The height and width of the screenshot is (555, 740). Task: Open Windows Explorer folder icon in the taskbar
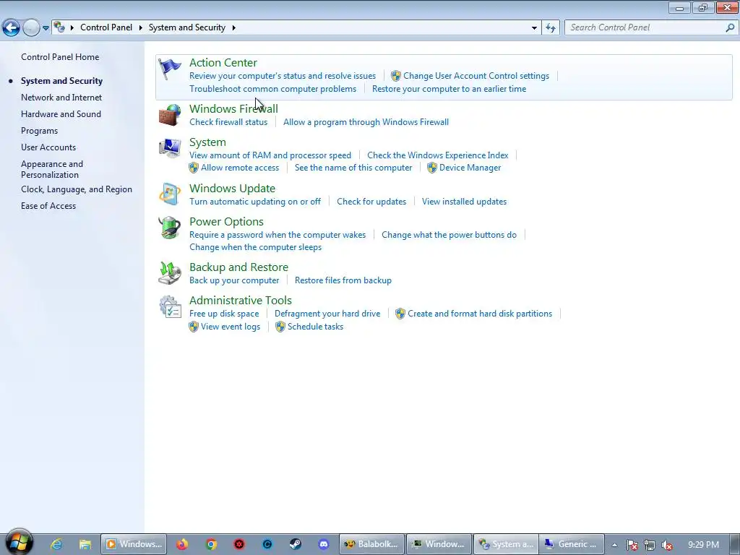pyautogui.click(x=85, y=544)
